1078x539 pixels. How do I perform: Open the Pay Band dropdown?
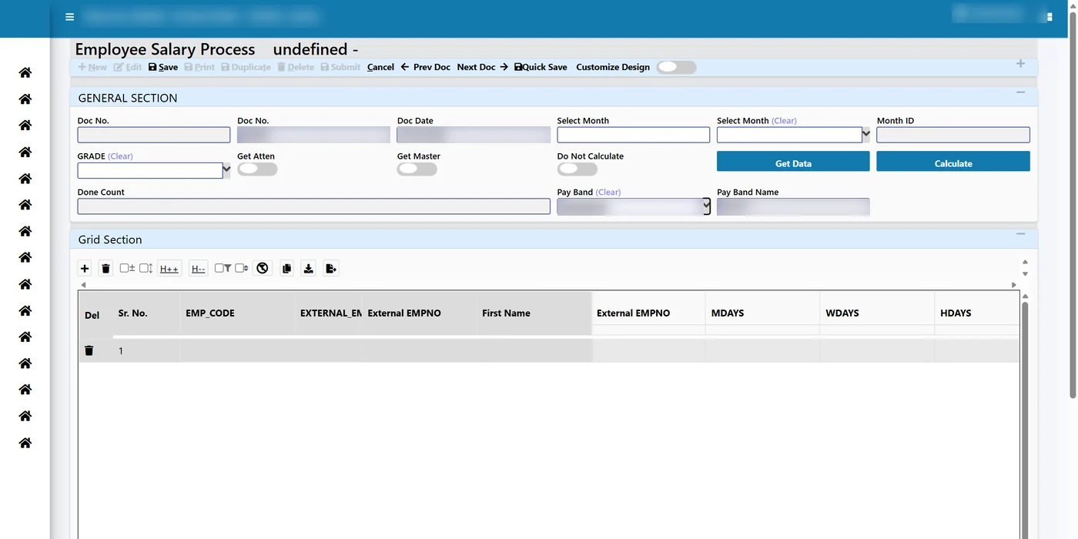click(706, 206)
